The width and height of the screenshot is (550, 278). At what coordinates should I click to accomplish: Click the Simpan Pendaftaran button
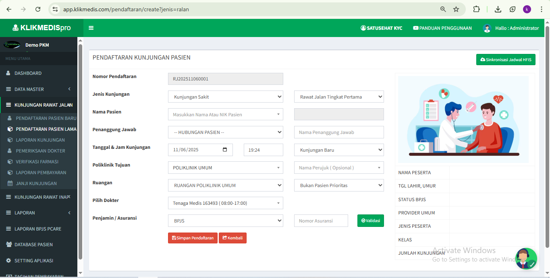click(193, 238)
